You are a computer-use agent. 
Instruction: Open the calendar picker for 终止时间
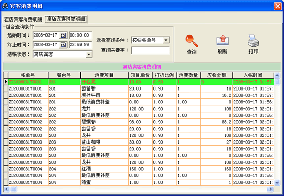(63, 45)
